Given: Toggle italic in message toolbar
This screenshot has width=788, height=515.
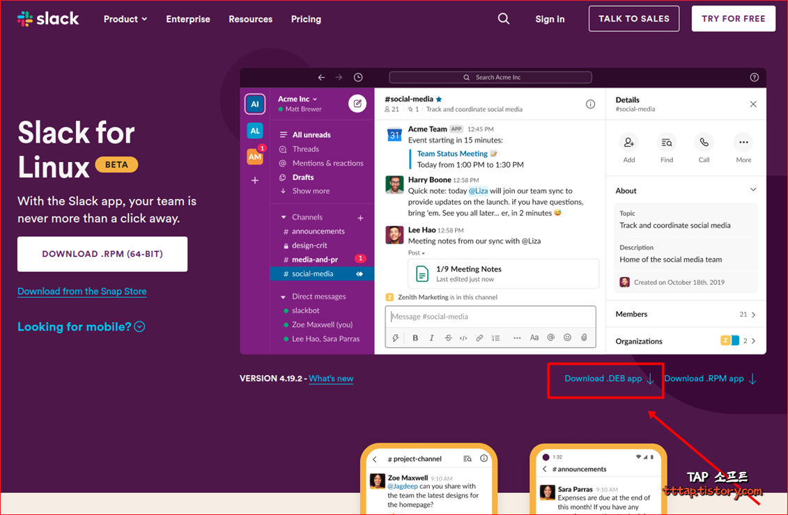Looking at the screenshot, I should [431, 338].
